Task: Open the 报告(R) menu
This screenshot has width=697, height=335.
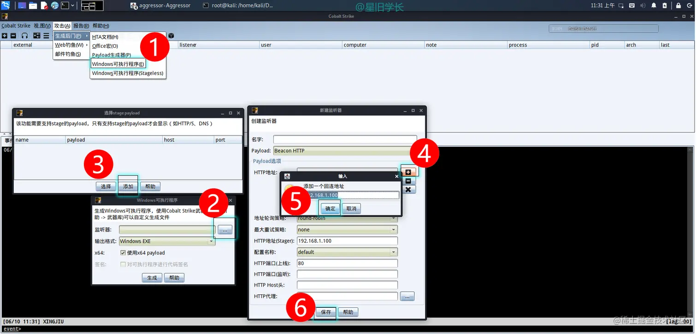Action: click(82, 26)
